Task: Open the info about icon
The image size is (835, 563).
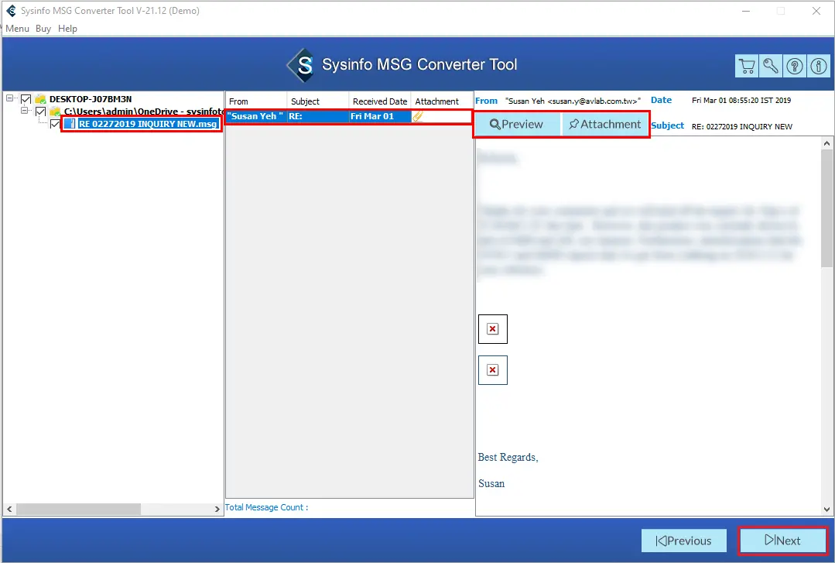Action: [x=819, y=66]
